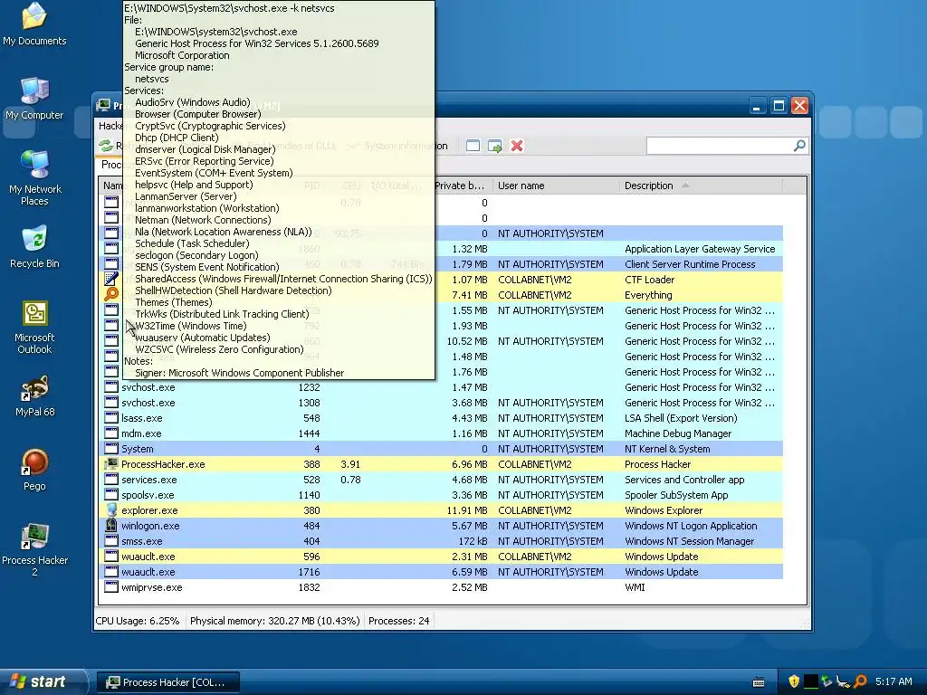Click CPU Usage status bar entry
The width and height of the screenshot is (927, 695).
pos(138,621)
